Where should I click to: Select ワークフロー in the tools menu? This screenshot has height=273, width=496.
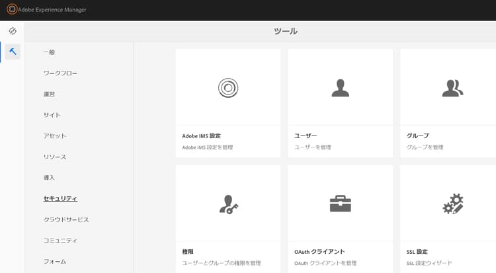coord(60,73)
